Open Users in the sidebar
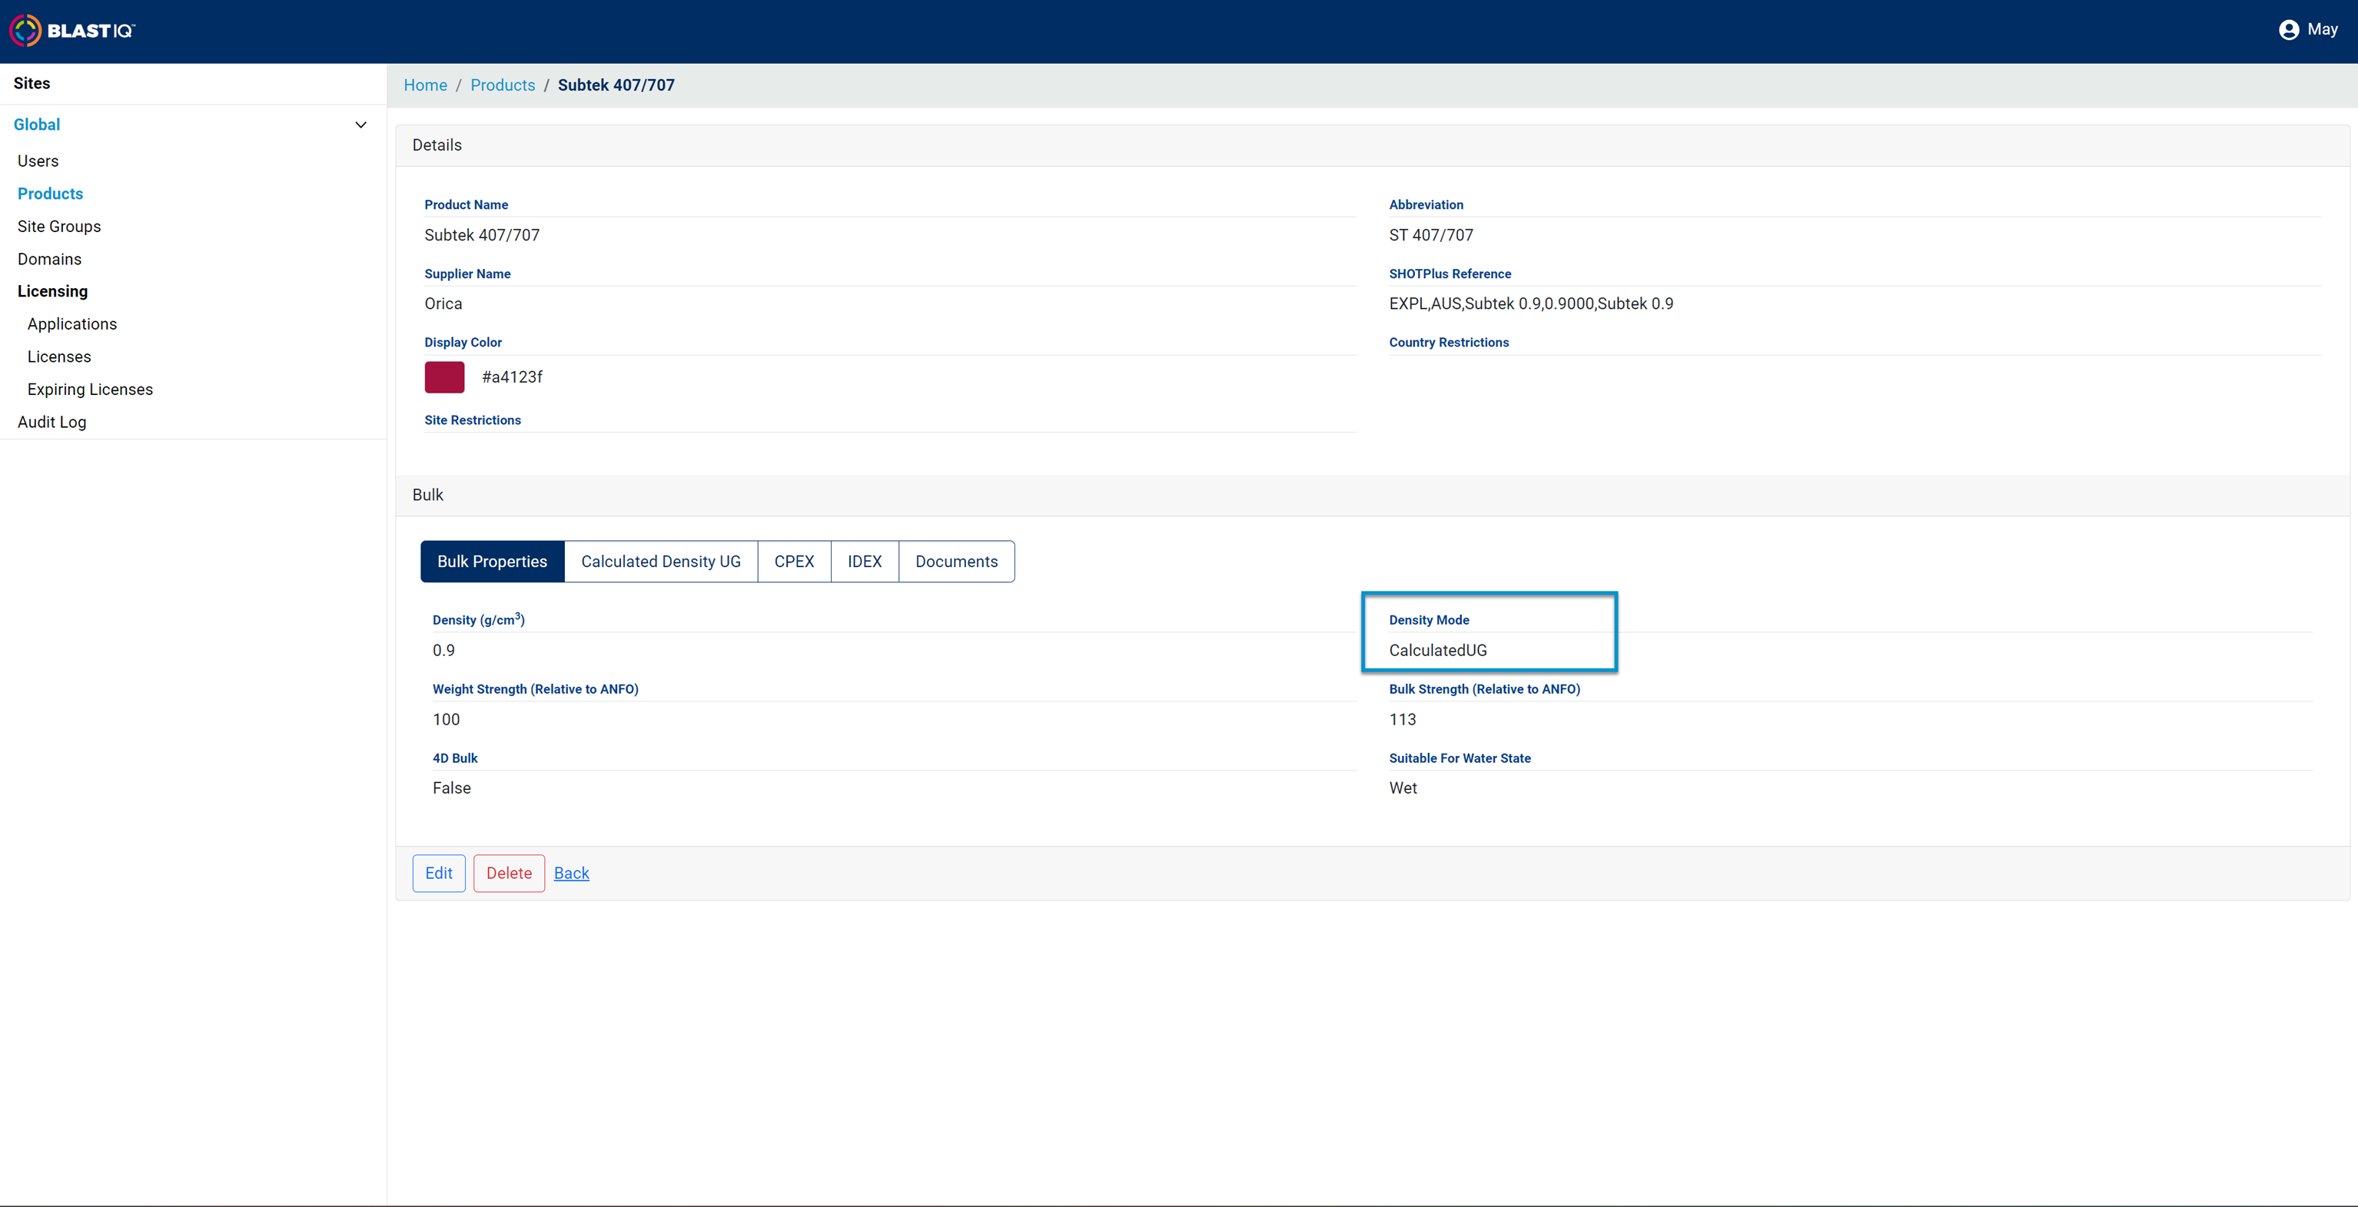Image resolution: width=2358 pixels, height=1207 pixels. pos(38,161)
